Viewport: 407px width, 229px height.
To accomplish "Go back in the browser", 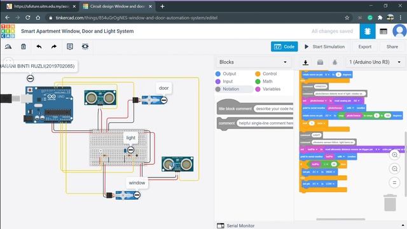I will (x=7, y=18).
